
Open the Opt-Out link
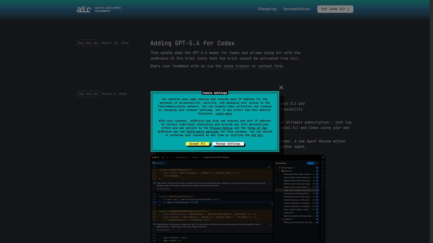tap(257, 135)
